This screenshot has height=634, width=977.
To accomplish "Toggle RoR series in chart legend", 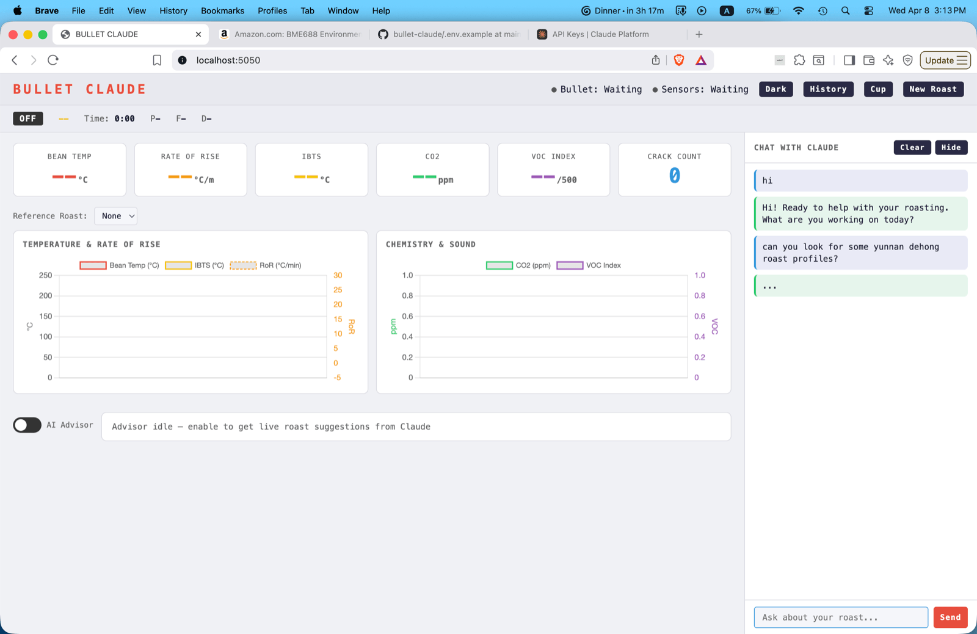I will pos(266,265).
